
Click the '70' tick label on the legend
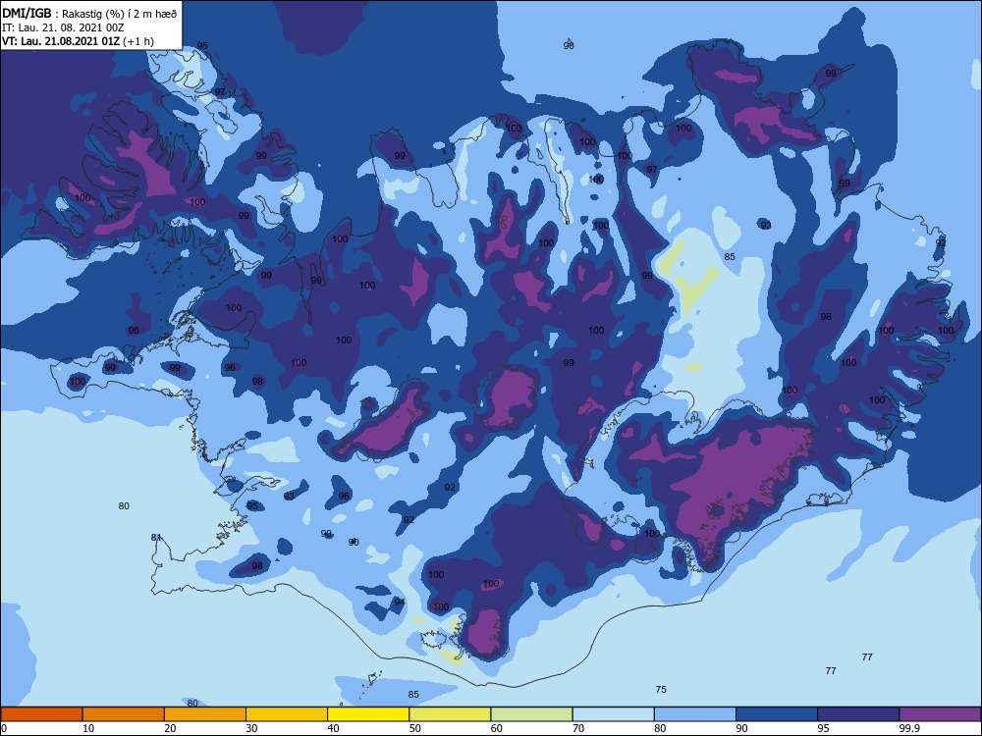(x=578, y=728)
